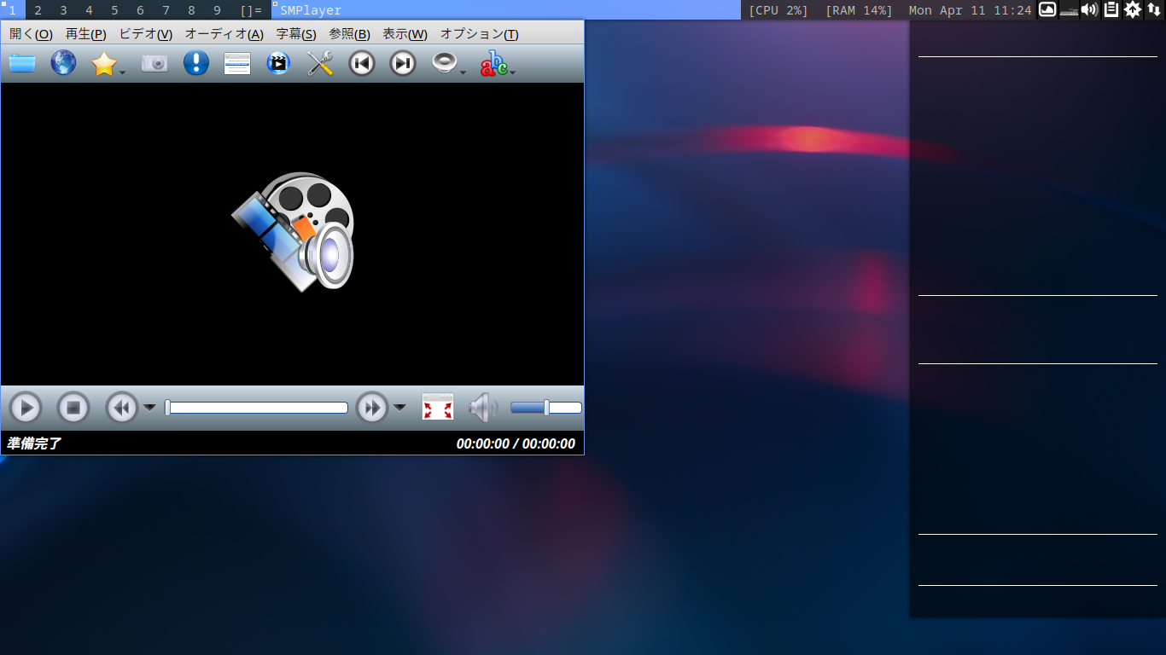This screenshot has width=1166, height=655.
Task: Click the gear update tray icon
Action: tap(1133, 9)
